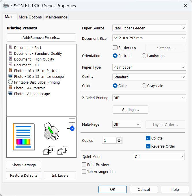
Task: Click the Document - Fast preset icon
Action: pos(10,47)
